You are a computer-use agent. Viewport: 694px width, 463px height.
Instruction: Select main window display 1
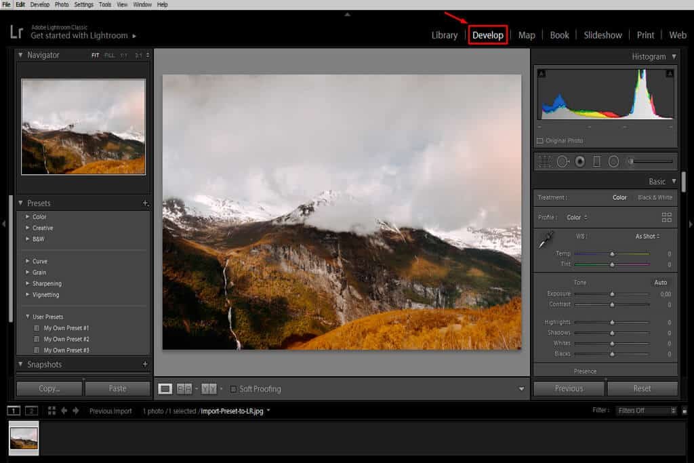coord(14,411)
